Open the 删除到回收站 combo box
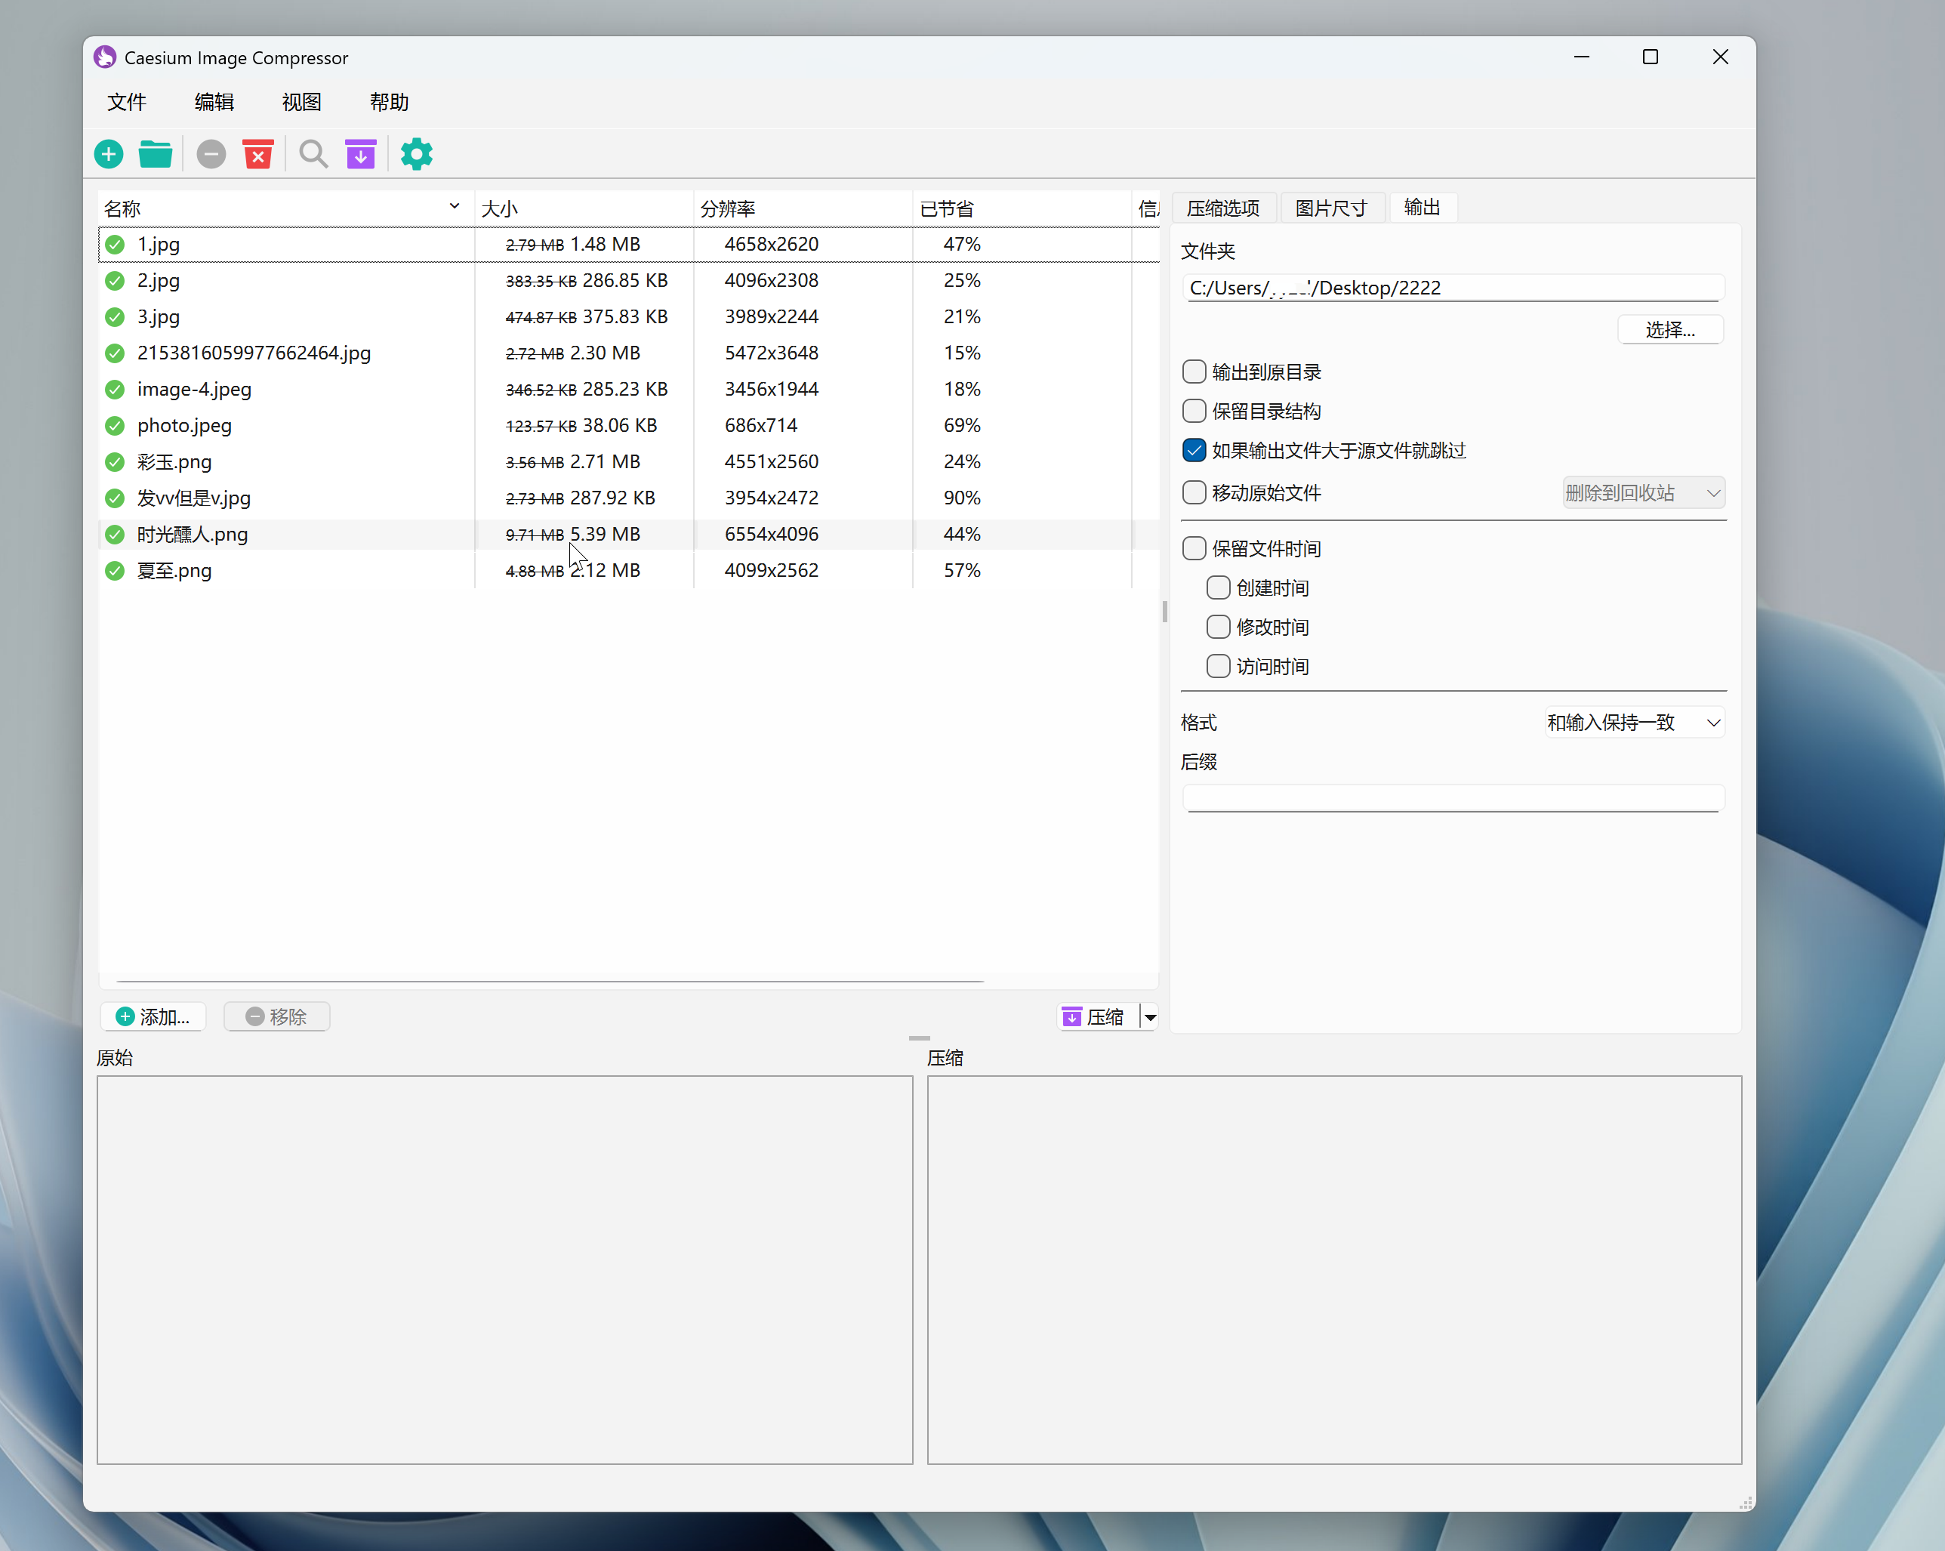The width and height of the screenshot is (1945, 1551). tap(1643, 492)
